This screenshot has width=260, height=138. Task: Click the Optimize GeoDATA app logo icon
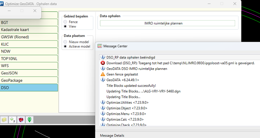[2, 4]
